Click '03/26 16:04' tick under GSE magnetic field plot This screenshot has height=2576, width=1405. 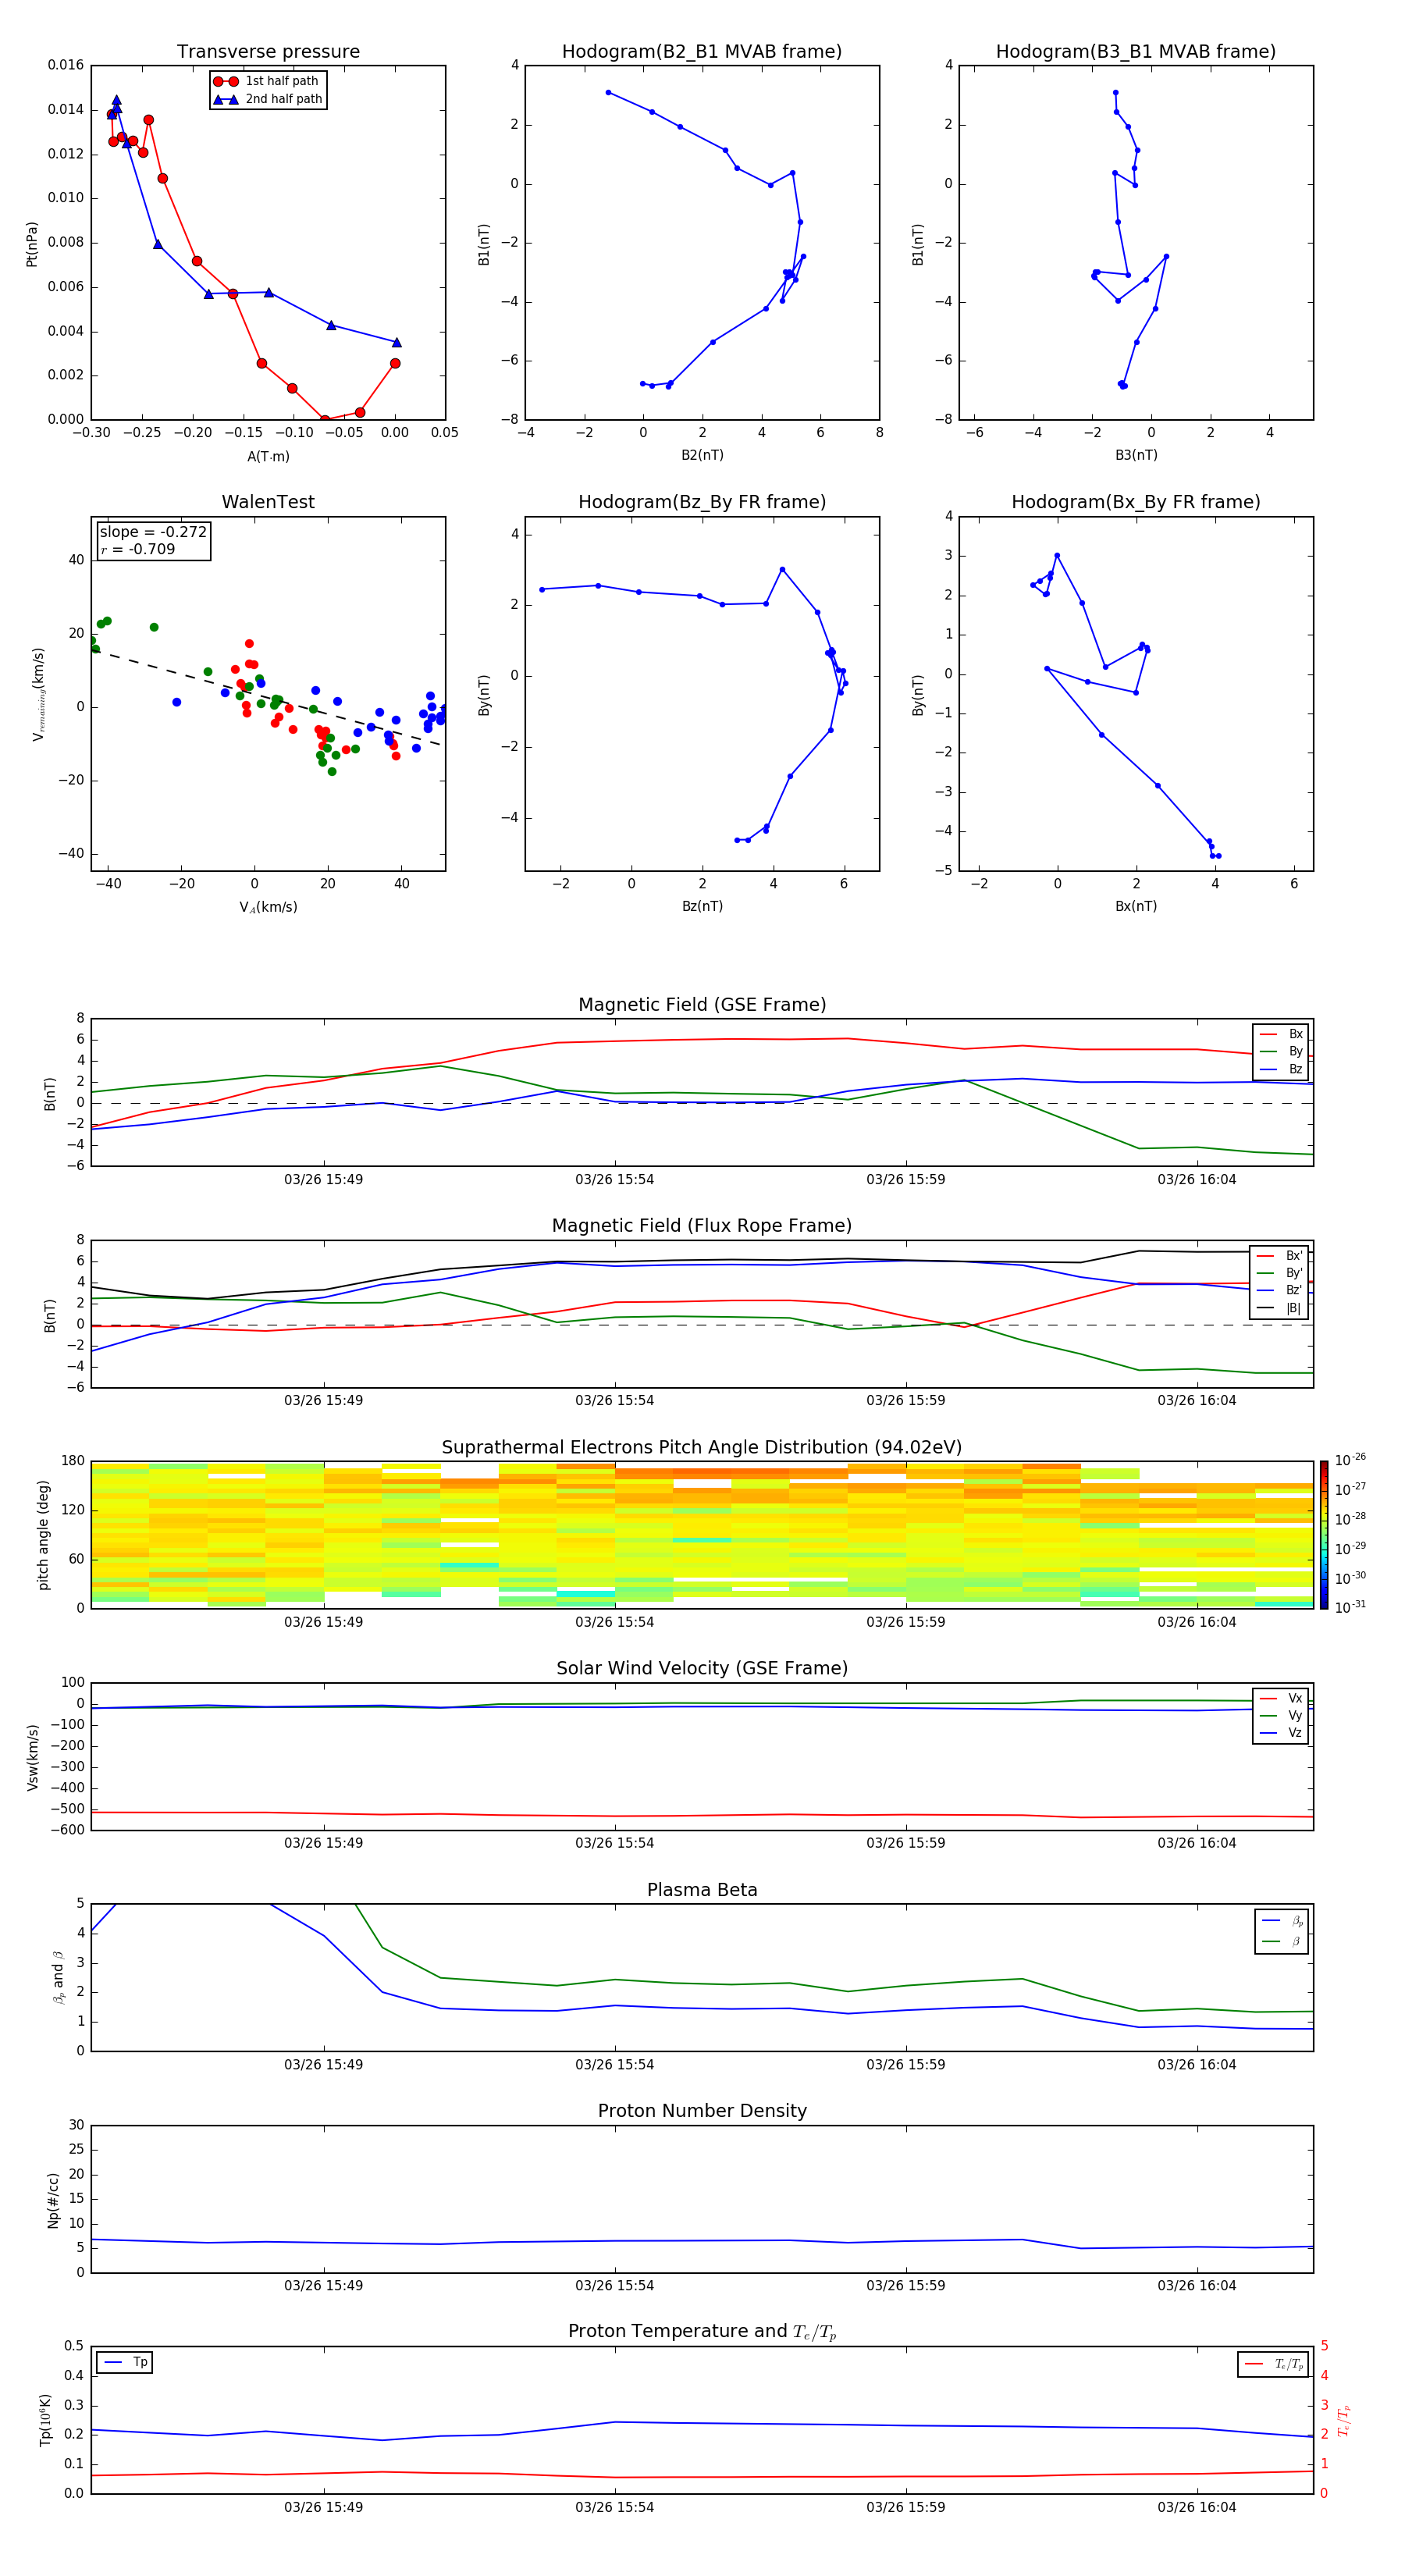1196,1179
